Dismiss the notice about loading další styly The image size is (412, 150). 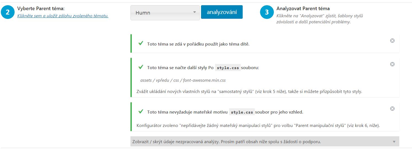392,64
